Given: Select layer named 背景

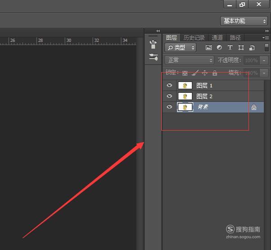Looking at the screenshot, I should [x=203, y=107].
